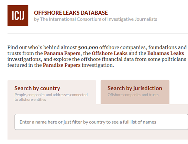Focus the name search input field
The height and width of the screenshot is (144, 188).
click(101, 122)
